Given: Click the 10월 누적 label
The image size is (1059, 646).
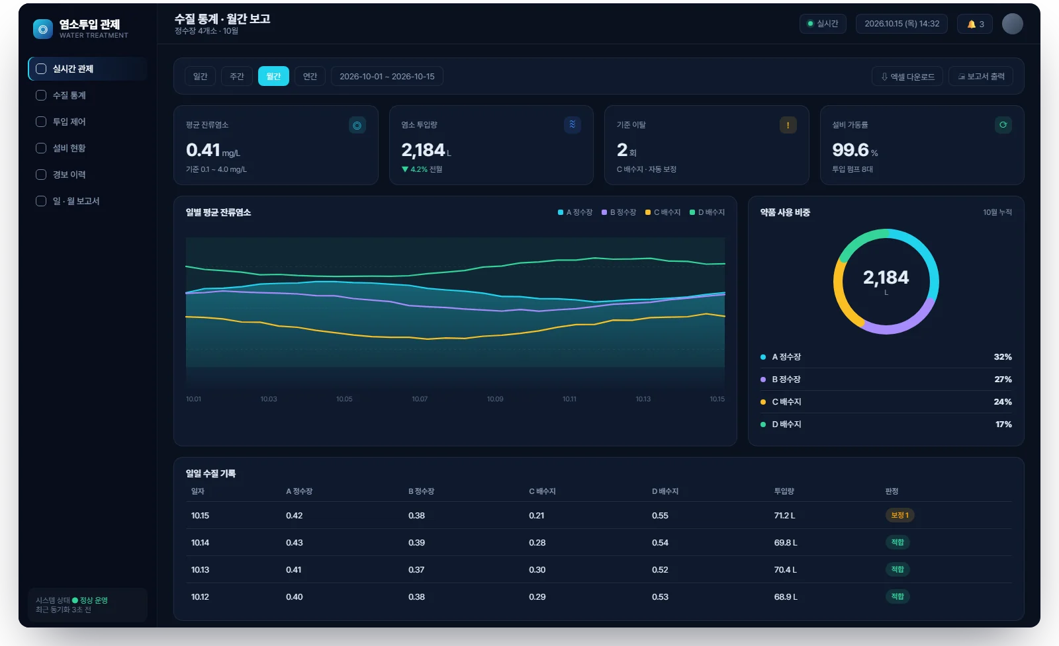Looking at the screenshot, I should coord(997,212).
